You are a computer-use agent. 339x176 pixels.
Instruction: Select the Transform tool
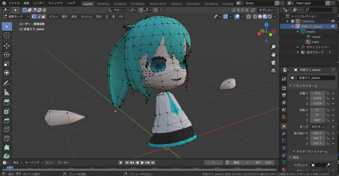7,73
